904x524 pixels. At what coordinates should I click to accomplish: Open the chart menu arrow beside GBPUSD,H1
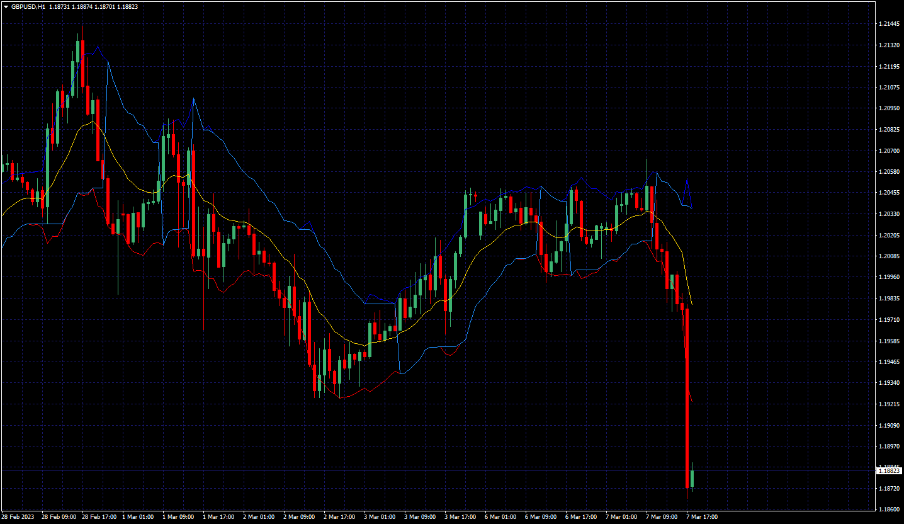click(x=6, y=7)
